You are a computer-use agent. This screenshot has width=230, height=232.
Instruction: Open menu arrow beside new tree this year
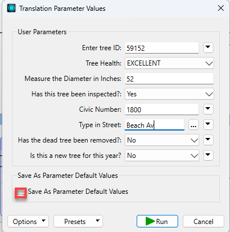pyautogui.click(x=208, y=156)
